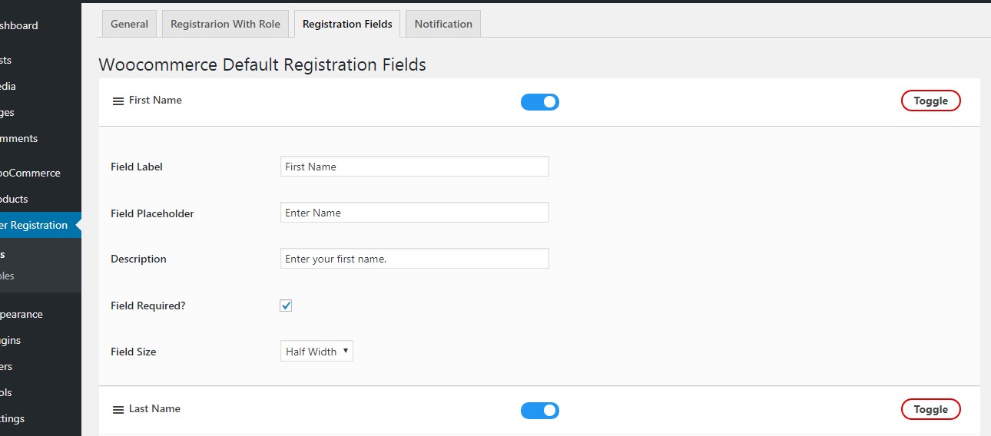
Task: Switch to the General tab
Action: click(129, 24)
